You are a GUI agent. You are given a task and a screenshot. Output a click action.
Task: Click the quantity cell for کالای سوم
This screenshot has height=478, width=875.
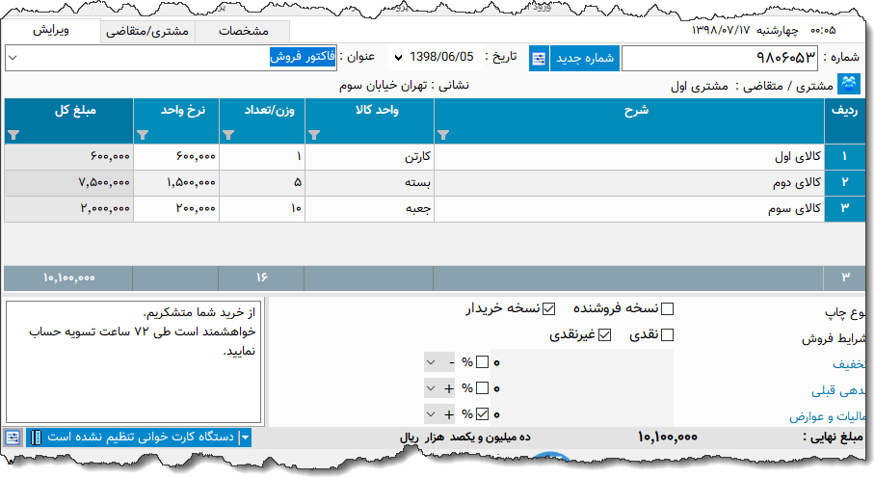262,208
